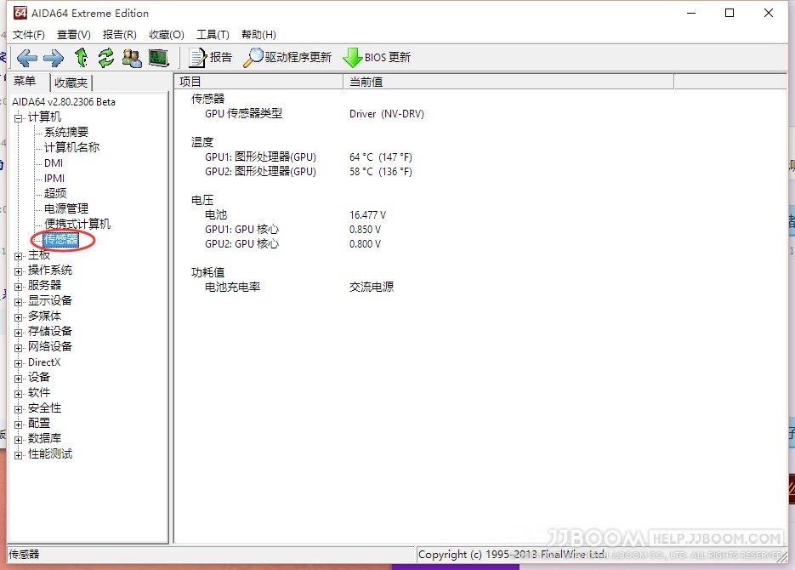
Task: Expand the 主板 tree node
Action: 19,255
